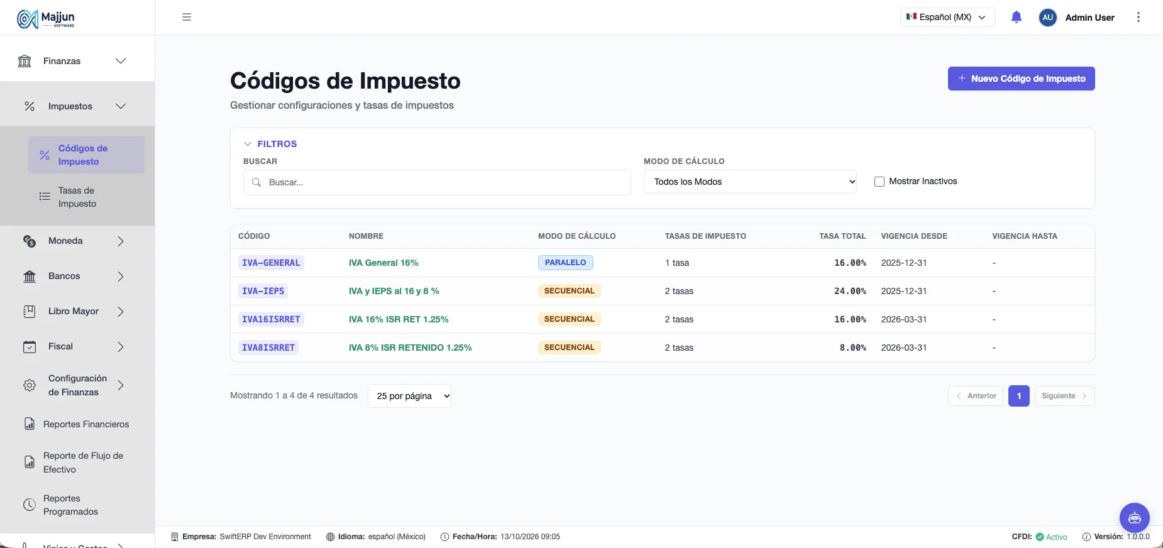
Task: Click the Moneda coins icon
Action: tap(30, 241)
